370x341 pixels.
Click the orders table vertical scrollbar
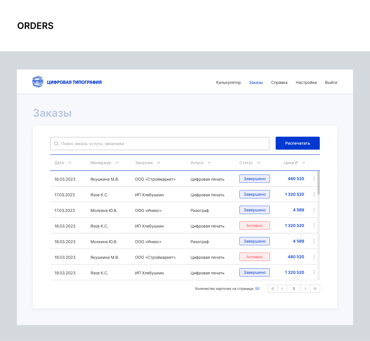tap(318, 183)
